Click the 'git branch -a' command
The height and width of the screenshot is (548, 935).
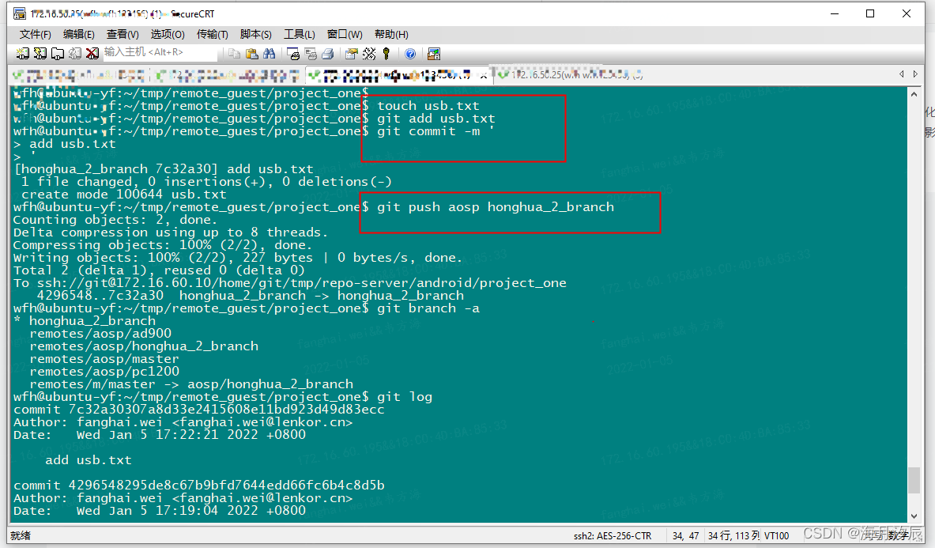click(428, 308)
